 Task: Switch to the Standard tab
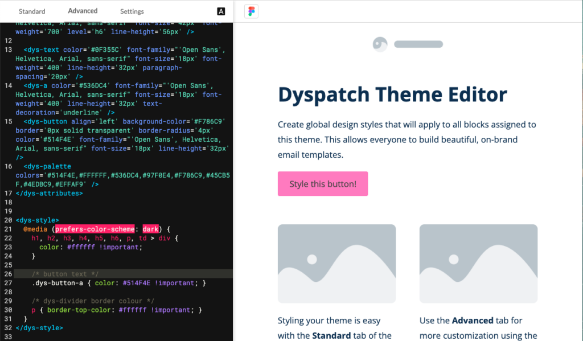(x=32, y=11)
